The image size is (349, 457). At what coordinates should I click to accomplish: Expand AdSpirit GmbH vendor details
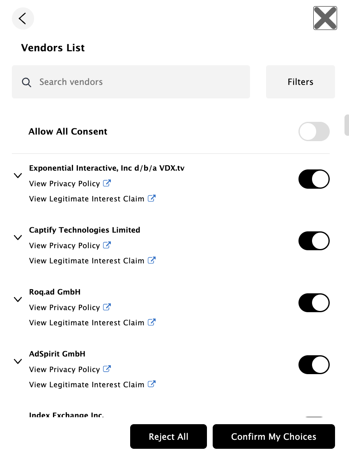(18, 361)
